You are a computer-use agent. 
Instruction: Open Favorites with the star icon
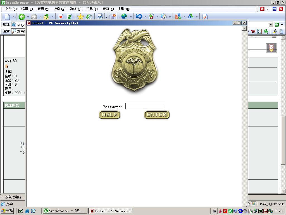coord(80,17)
